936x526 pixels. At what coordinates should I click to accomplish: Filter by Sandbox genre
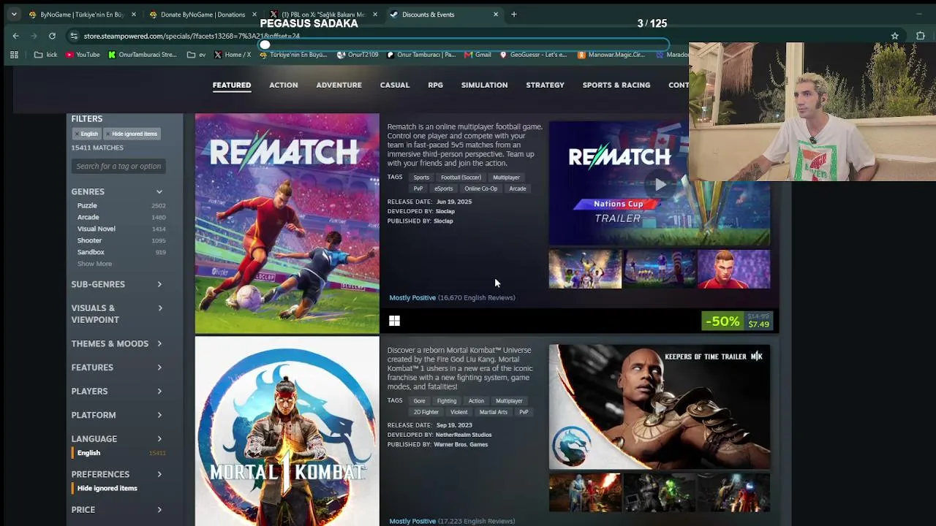(91, 253)
